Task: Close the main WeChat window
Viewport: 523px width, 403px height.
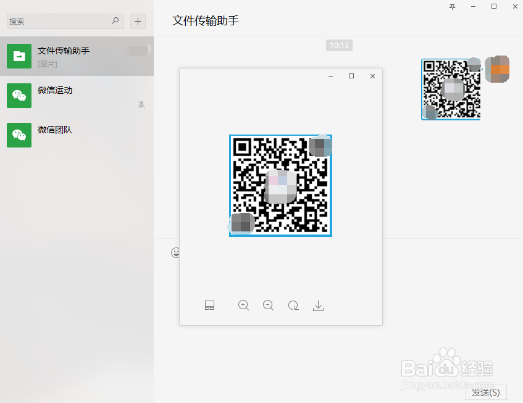Action: click(x=515, y=6)
